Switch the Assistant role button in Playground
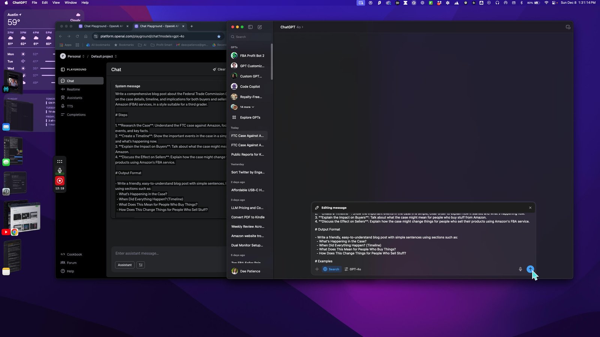The height and width of the screenshot is (337, 600). 125,265
